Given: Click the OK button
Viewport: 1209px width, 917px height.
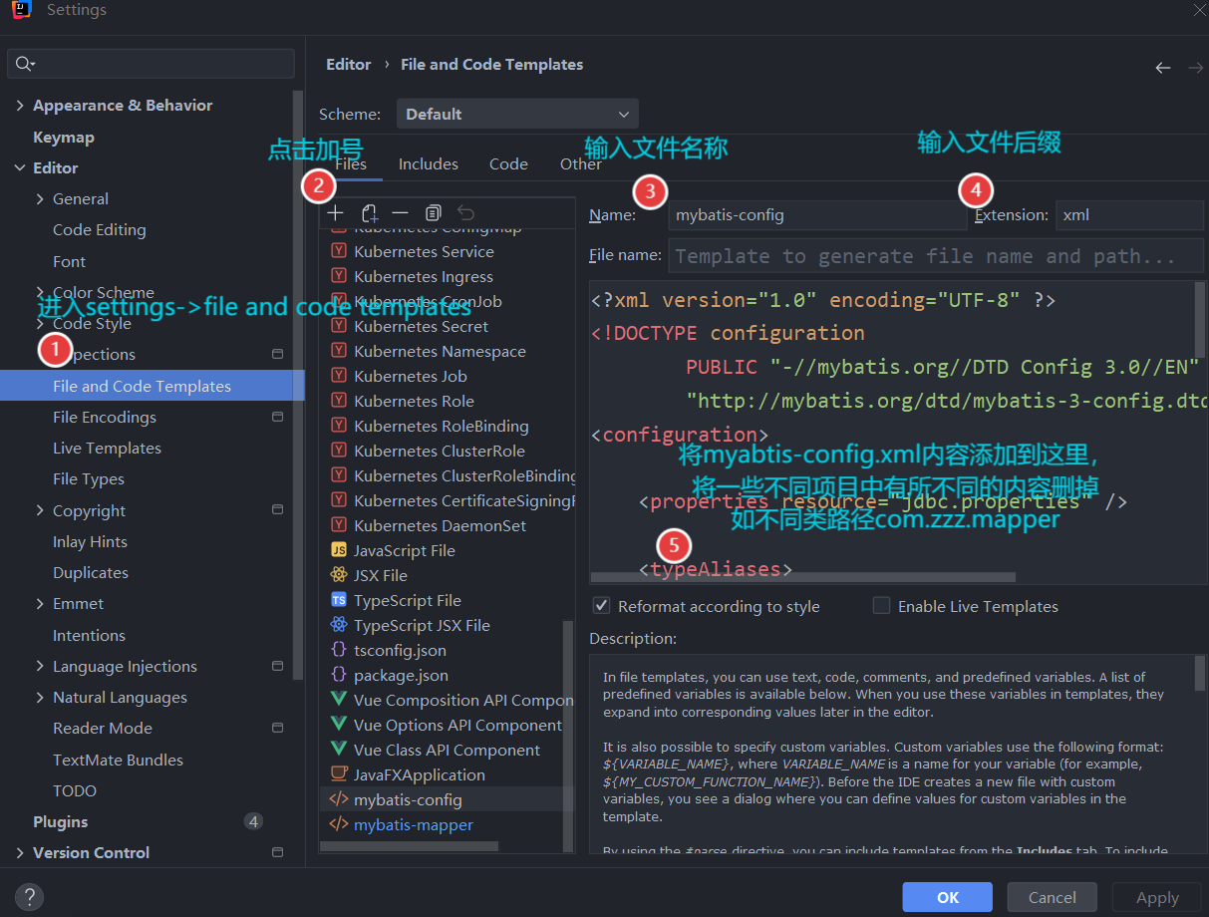Looking at the screenshot, I should pos(948,897).
